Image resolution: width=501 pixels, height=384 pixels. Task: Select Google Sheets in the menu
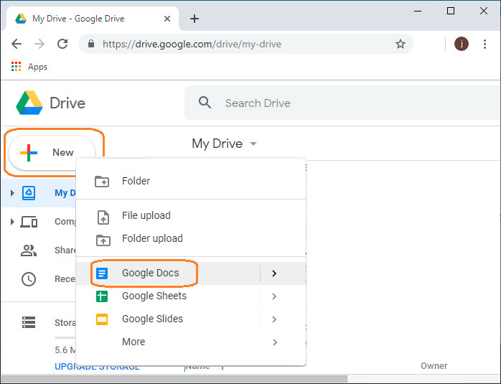click(x=191, y=296)
